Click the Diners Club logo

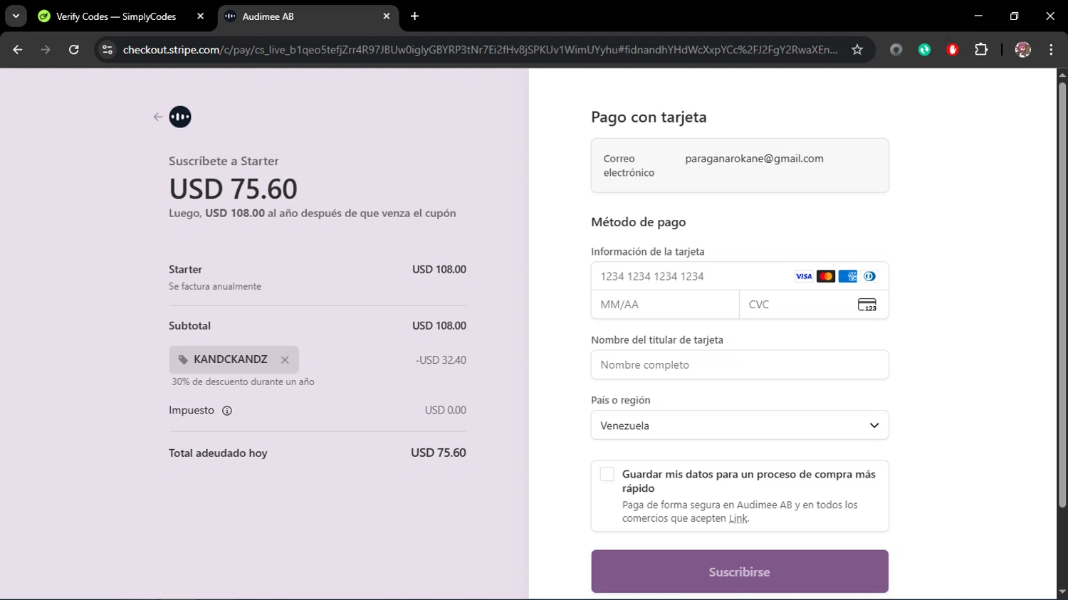click(869, 276)
